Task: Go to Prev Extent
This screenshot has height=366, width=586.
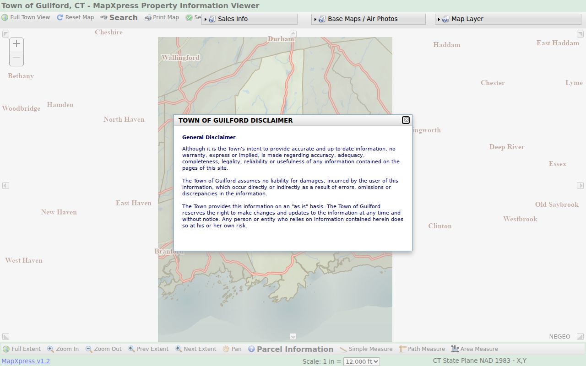Action: [x=148, y=349]
